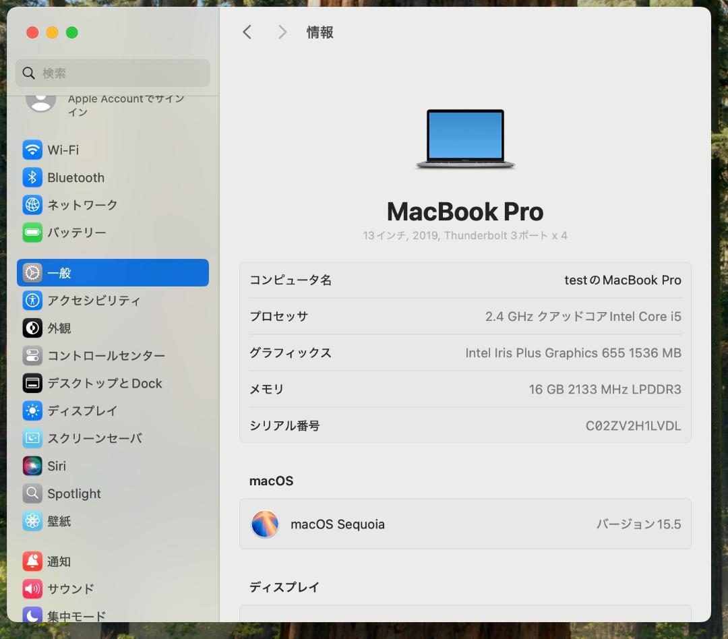Click the 検索 search field
This screenshot has width=728, height=639.
[112, 73]
